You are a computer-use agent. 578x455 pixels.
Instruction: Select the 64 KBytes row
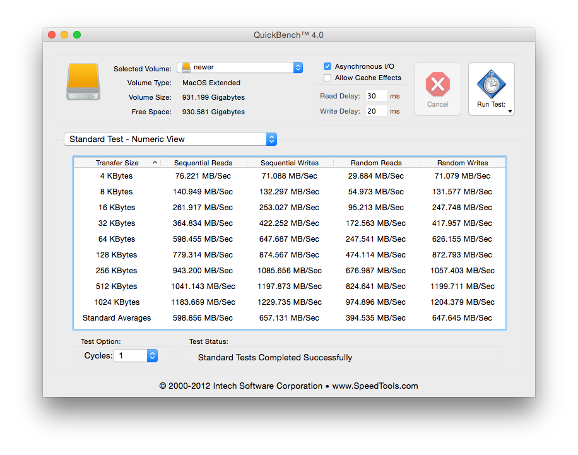290,239
